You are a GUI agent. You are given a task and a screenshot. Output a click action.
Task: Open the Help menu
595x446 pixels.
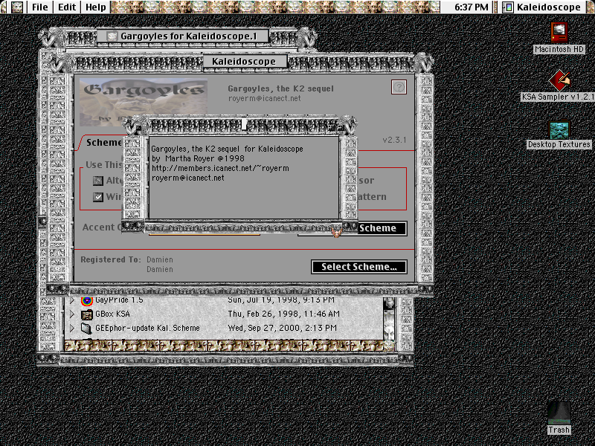(x=96, y=7)
